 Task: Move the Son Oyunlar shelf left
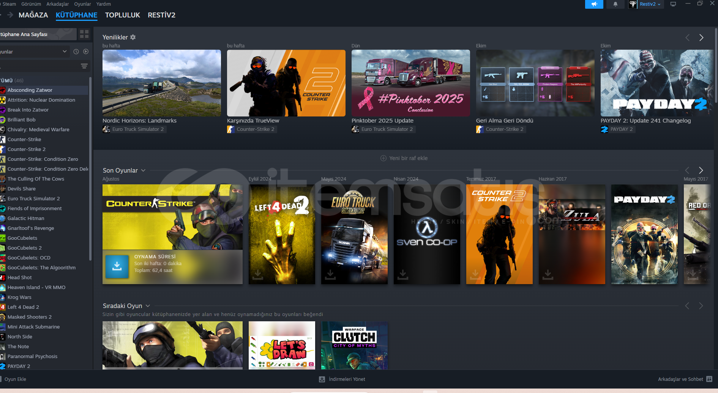click(687, 170)
